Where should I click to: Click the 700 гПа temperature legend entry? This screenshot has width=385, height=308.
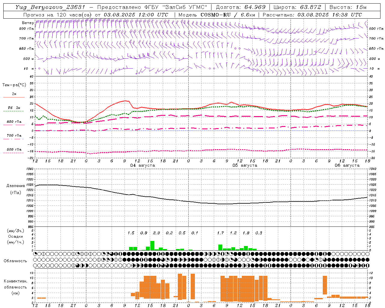(x=14, y=136)
